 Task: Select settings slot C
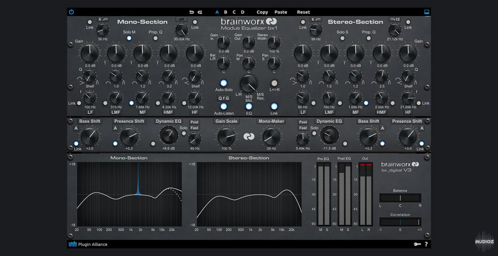(234, 12)
